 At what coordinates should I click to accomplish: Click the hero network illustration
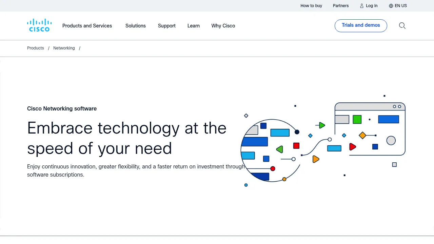pos(323,141)
